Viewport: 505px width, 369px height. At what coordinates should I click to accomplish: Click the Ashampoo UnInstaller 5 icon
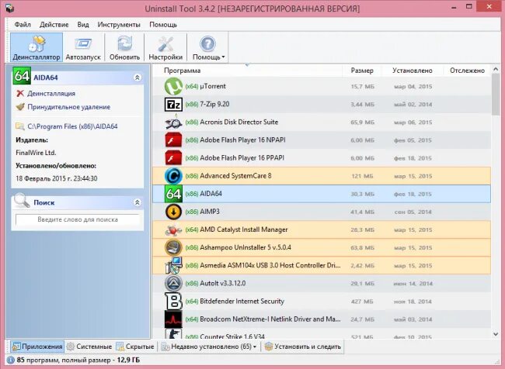173,247
